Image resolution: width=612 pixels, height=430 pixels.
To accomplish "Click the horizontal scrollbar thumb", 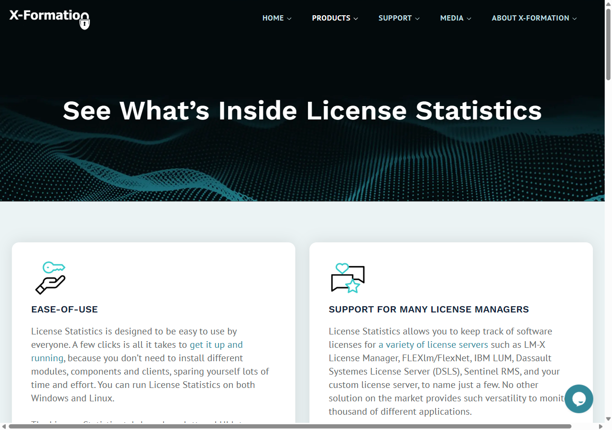I will 290,426.
